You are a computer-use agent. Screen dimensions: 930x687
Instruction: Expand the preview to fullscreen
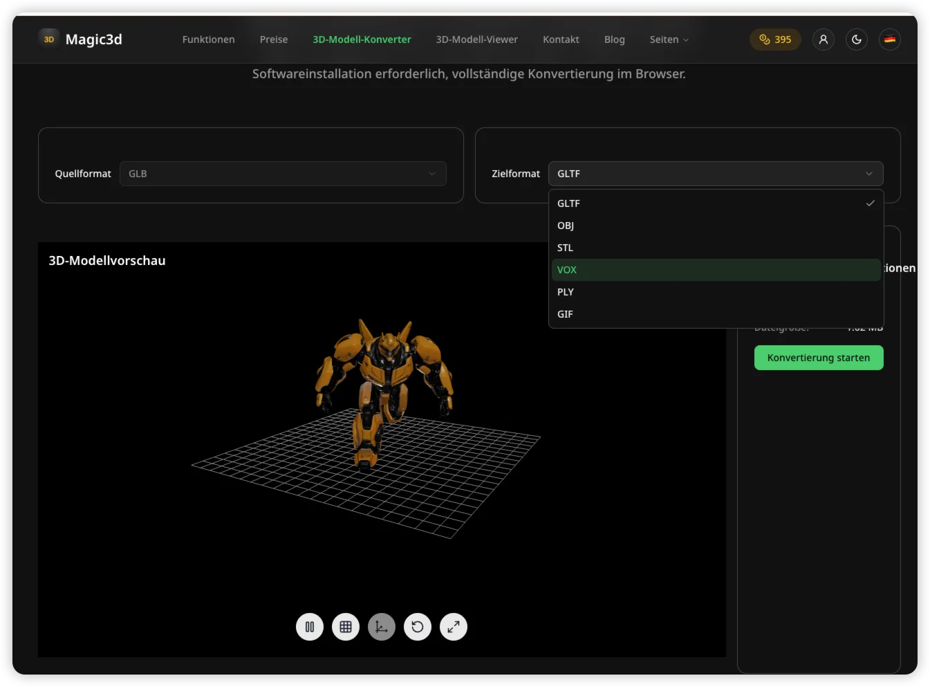pyautogui.click(x=454, y=627)
